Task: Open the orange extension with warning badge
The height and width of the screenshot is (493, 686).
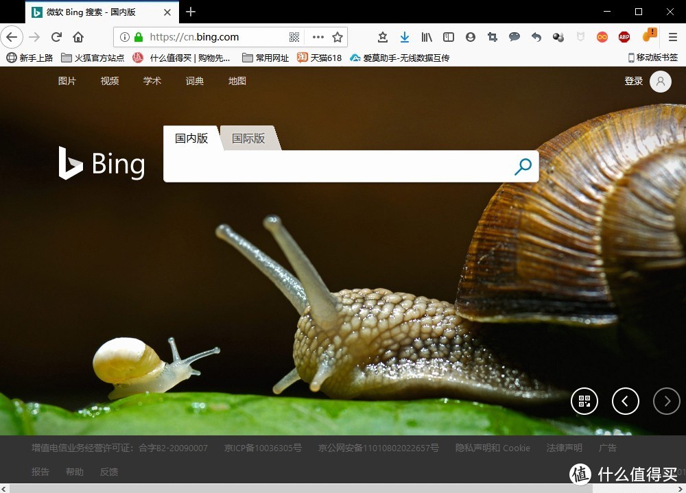Action: 650,35
